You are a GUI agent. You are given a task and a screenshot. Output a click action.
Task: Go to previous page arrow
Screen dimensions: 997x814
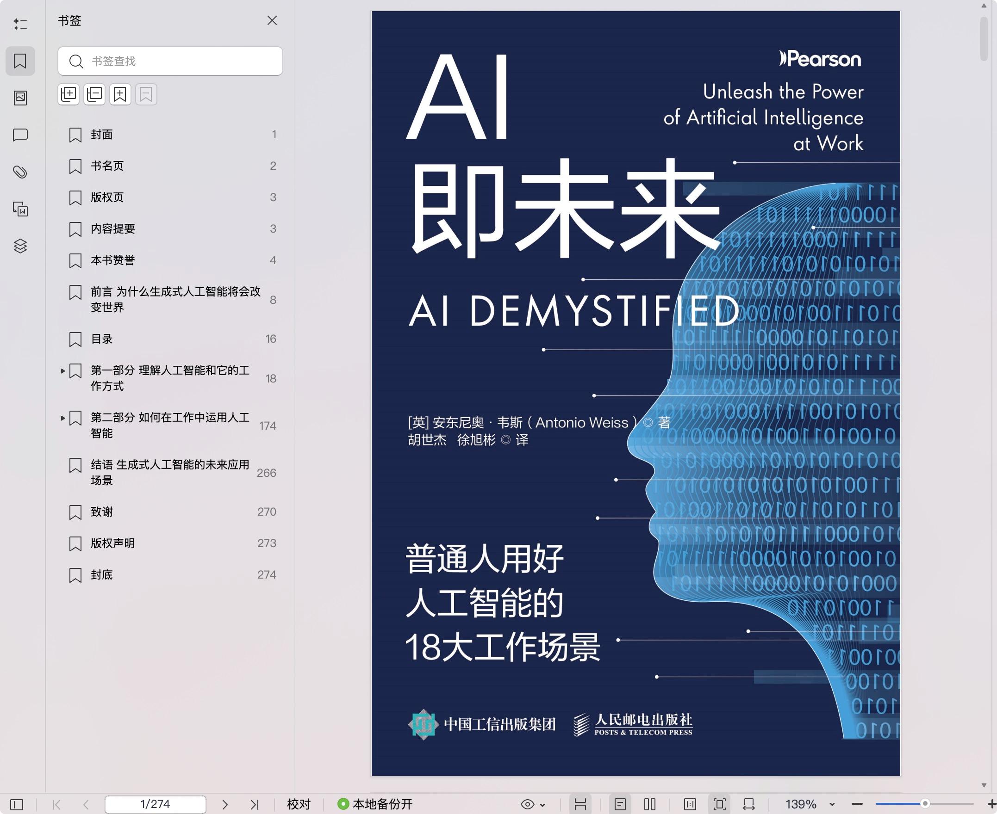click(86, 805)
